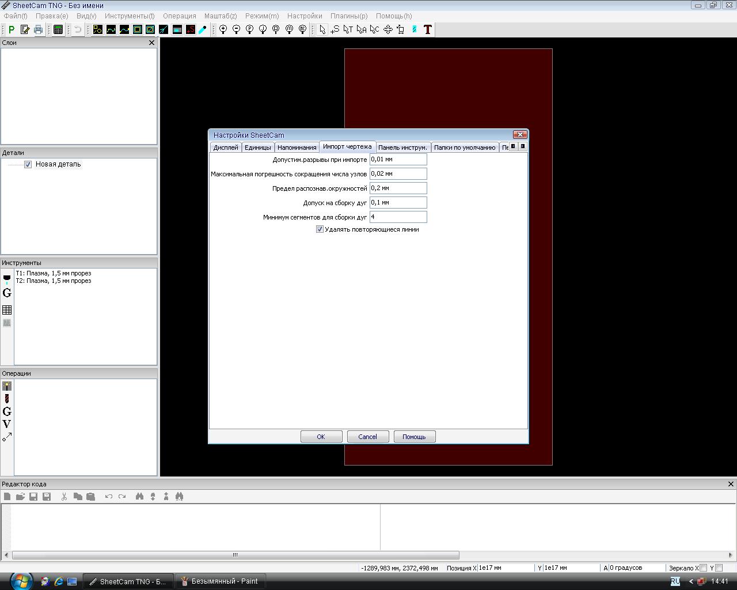Click the zoom in magnifier icon
The width and height of the screenshot is (737, 590).
pyautogui.click(x=223, y=29)
